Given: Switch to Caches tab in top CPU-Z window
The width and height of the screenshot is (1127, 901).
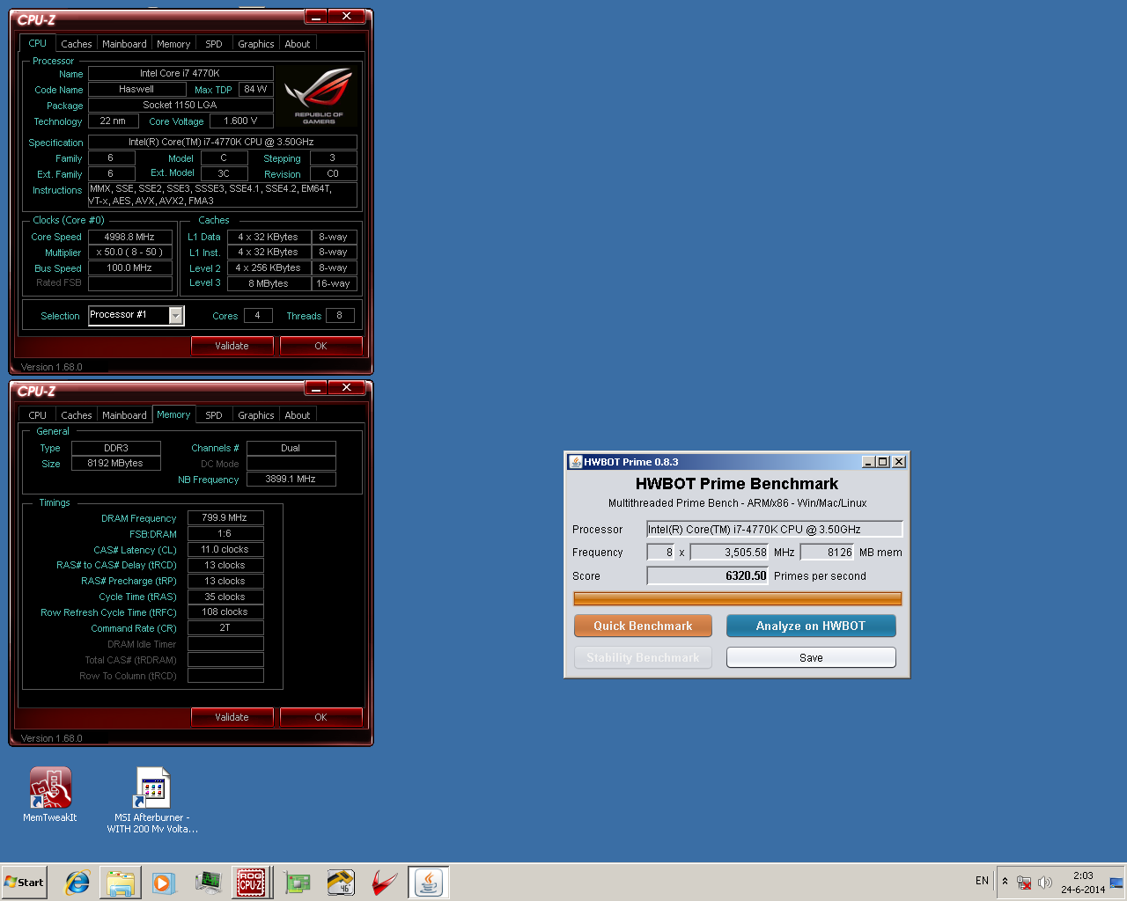Looking at the screenshot, I should pyautogui.click(x=77, y=44).
